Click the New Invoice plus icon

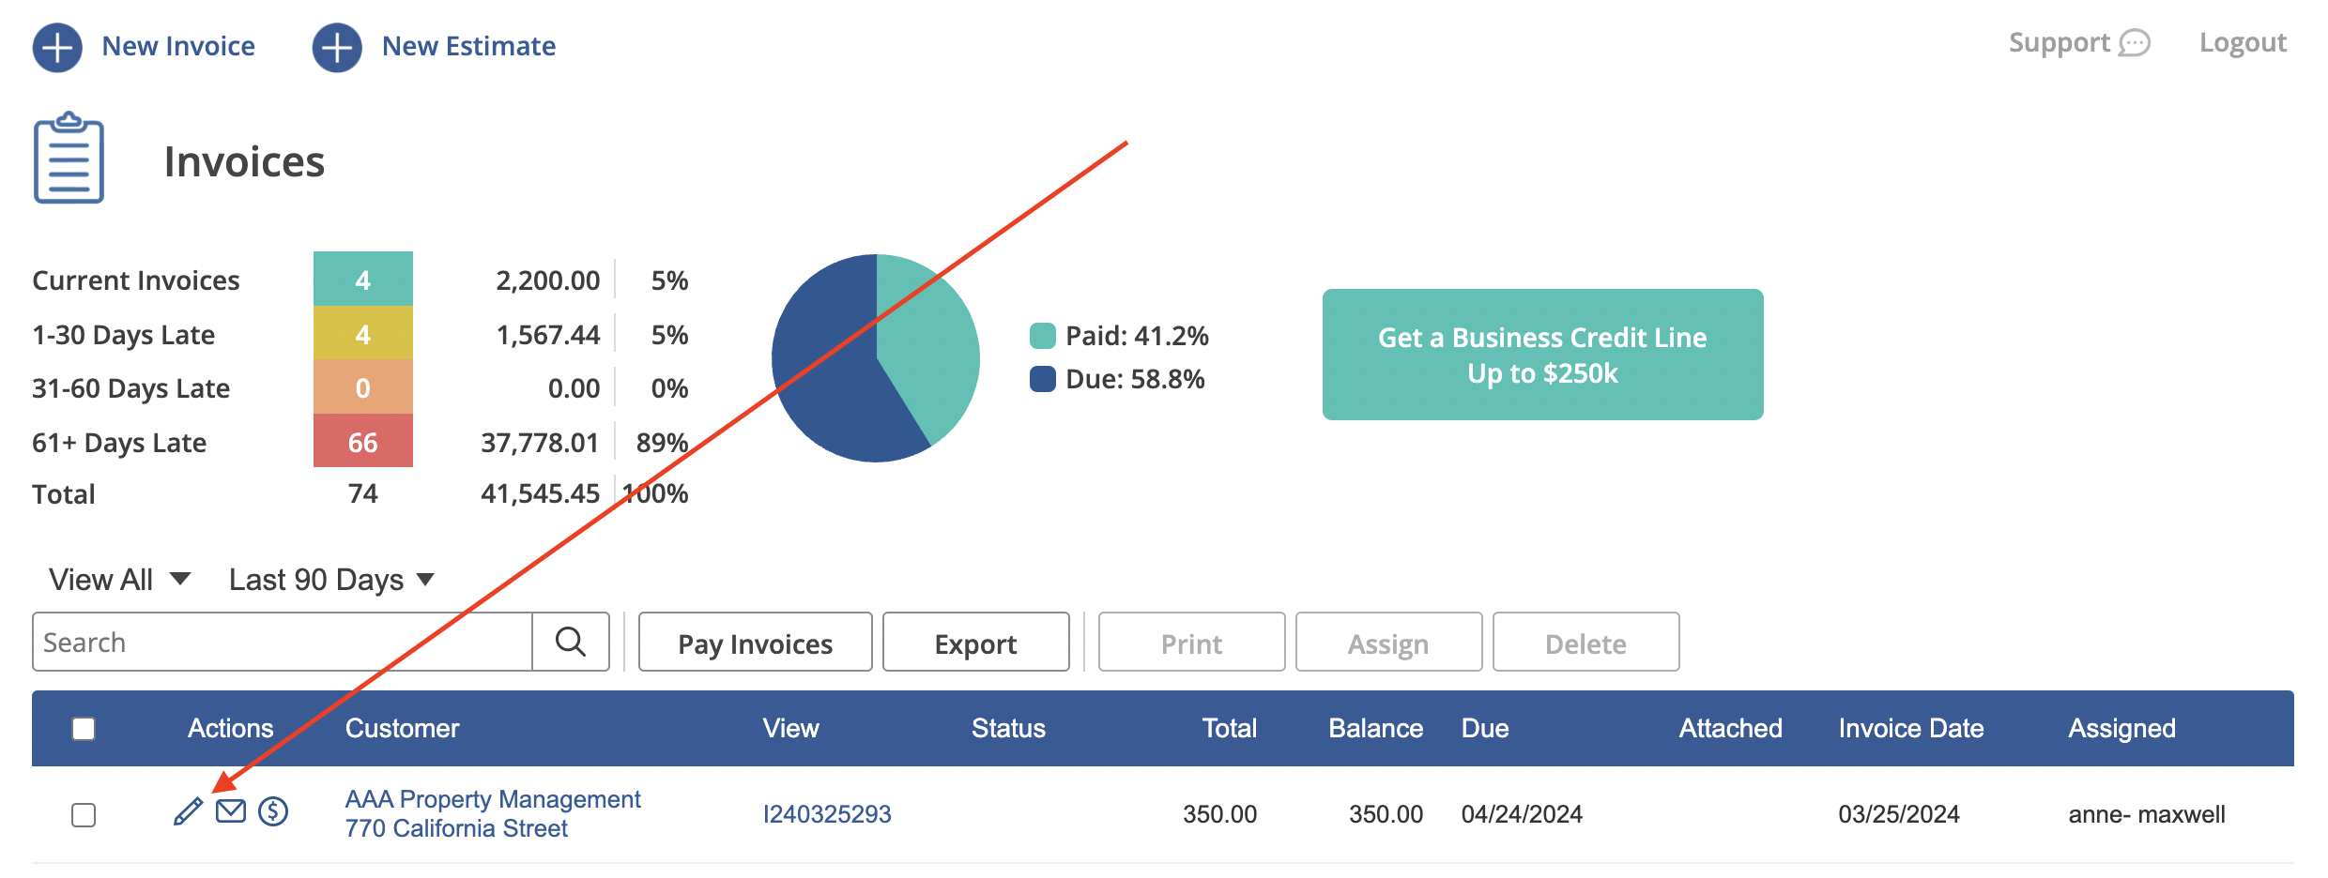click(x=57, y=47)
